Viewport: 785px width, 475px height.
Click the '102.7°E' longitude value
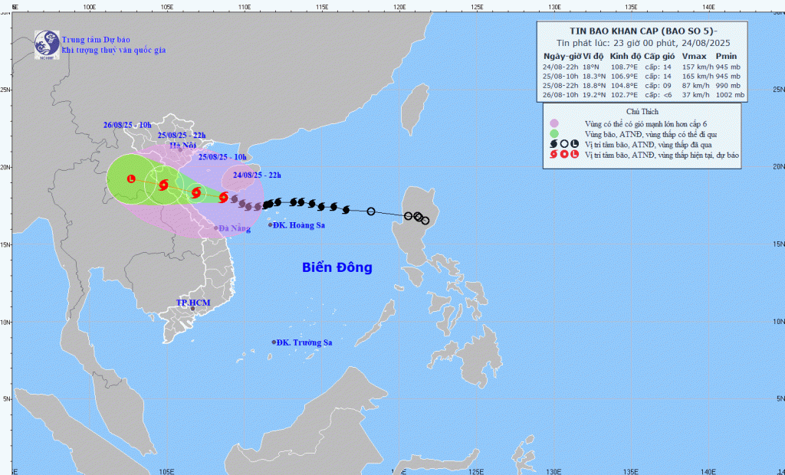tap(624, 94)
